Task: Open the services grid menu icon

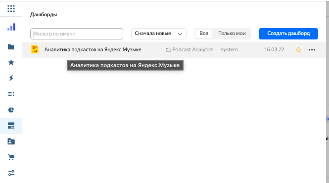Action: pyautogui.click(x=11, y=8)
